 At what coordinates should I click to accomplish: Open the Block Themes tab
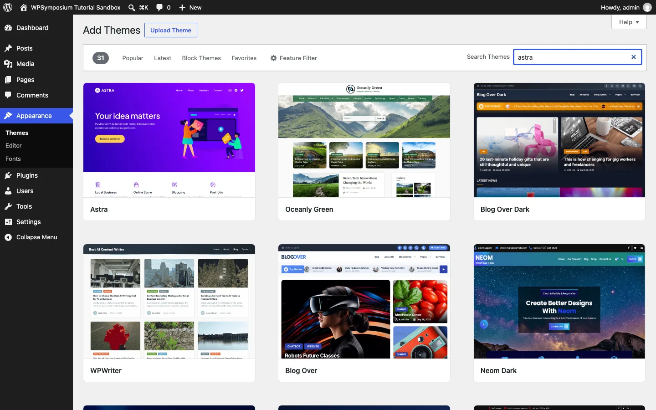coord(201,58)
